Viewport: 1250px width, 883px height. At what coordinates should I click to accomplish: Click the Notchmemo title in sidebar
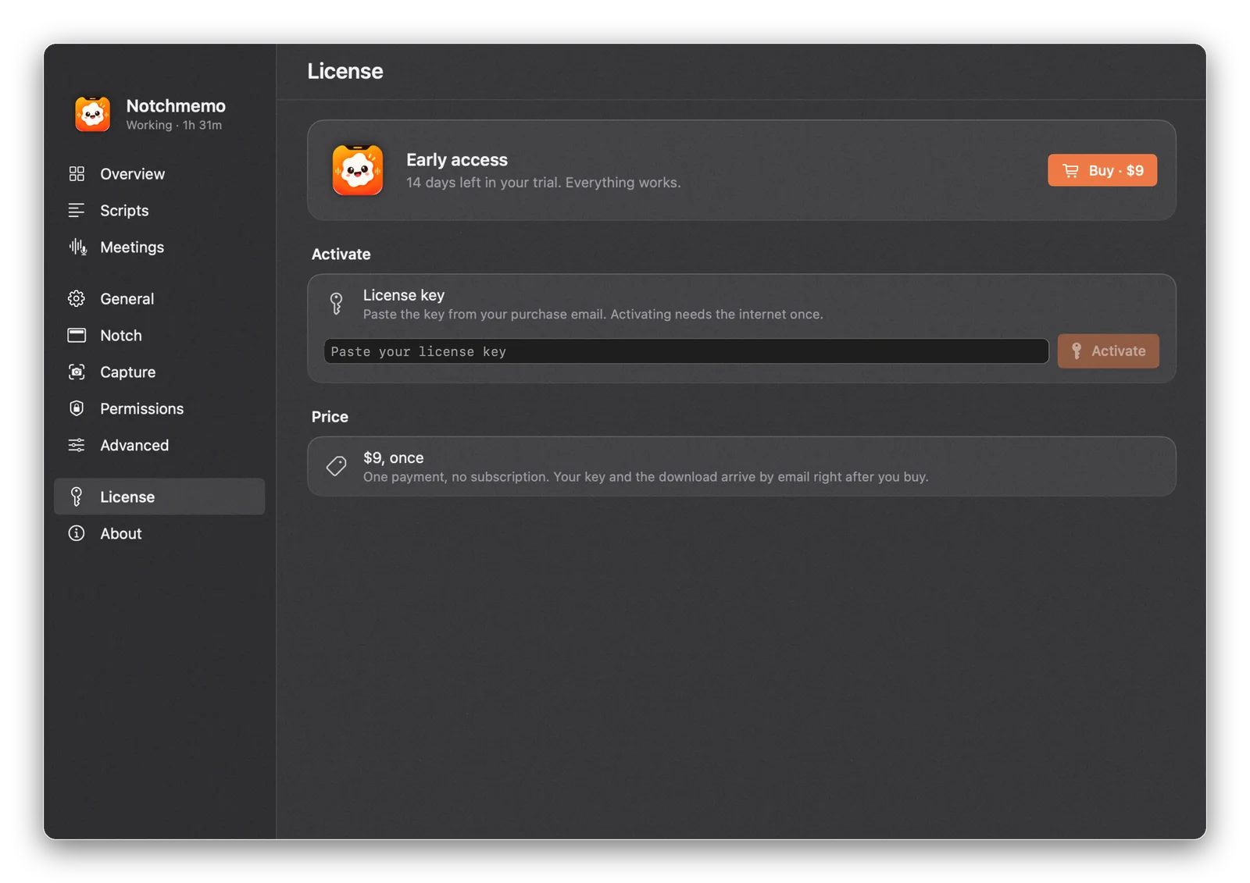(x=176, y=105)
